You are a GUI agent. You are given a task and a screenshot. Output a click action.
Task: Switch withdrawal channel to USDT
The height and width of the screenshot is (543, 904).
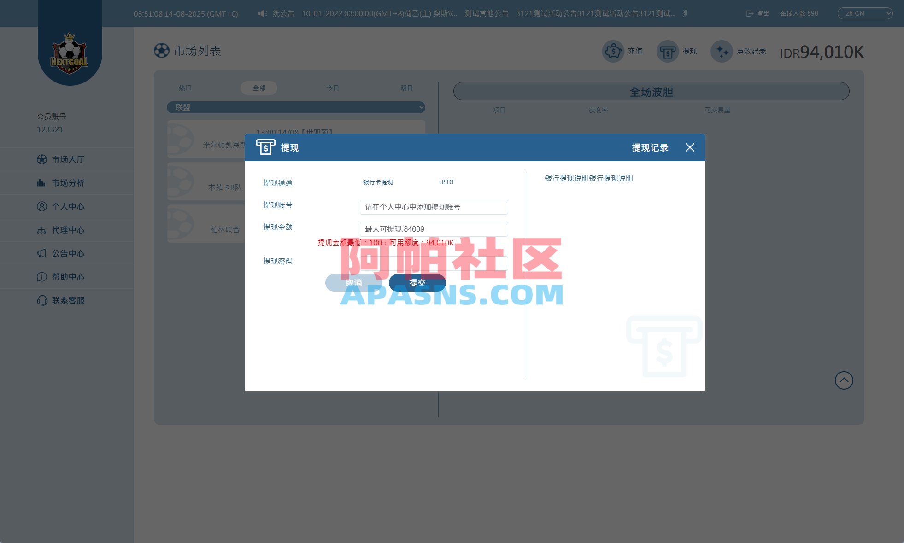coord(446,182)
